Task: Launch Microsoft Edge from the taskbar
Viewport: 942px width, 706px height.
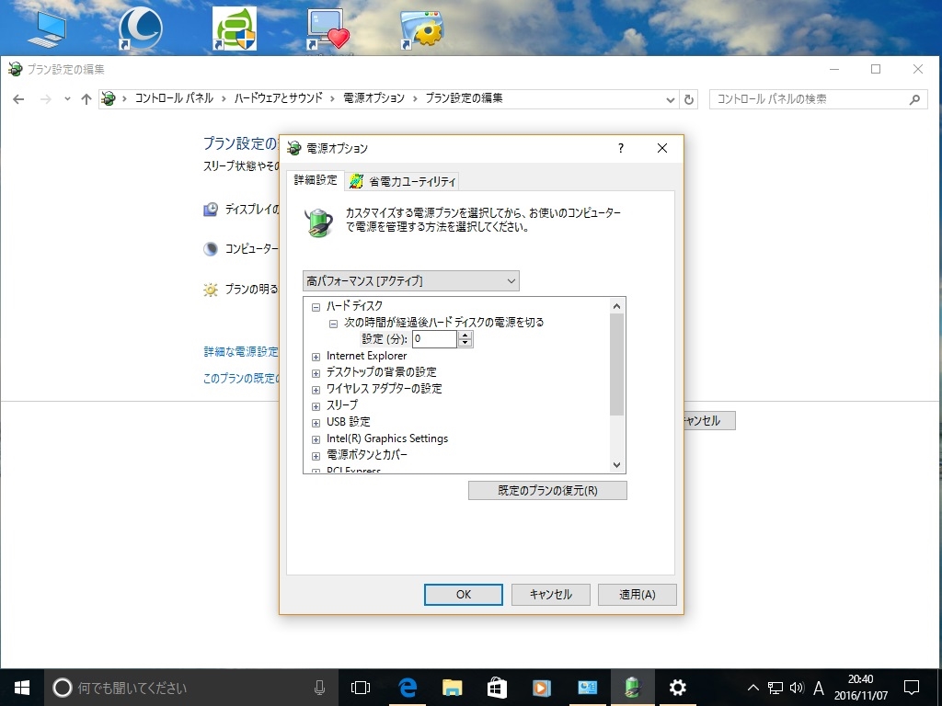Action: click(x=408, y=688)
